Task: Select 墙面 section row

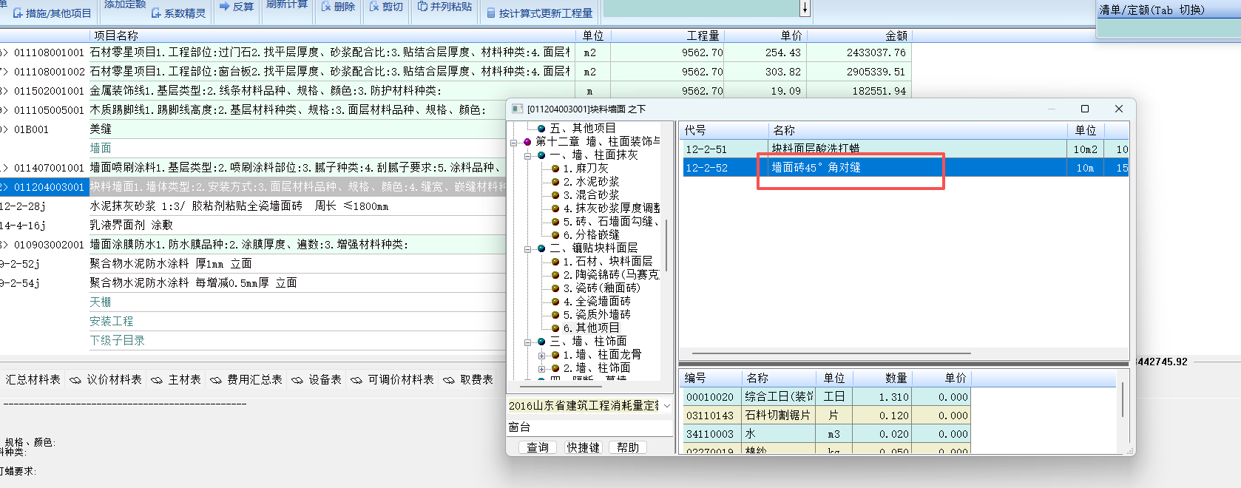Action: click(x=101, y=148)
